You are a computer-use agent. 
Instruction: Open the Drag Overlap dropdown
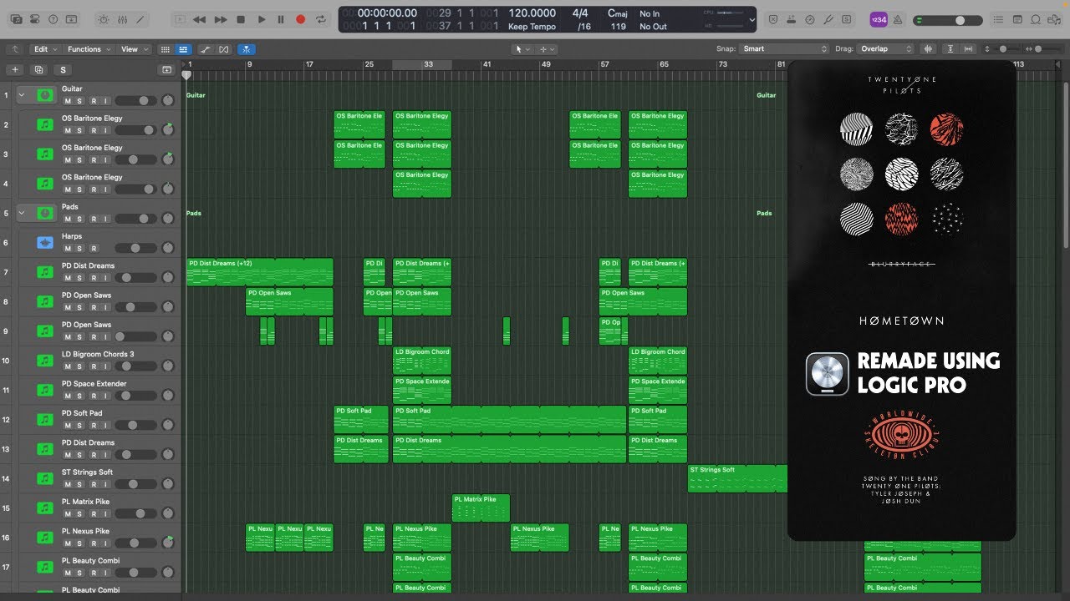point(886,49)
